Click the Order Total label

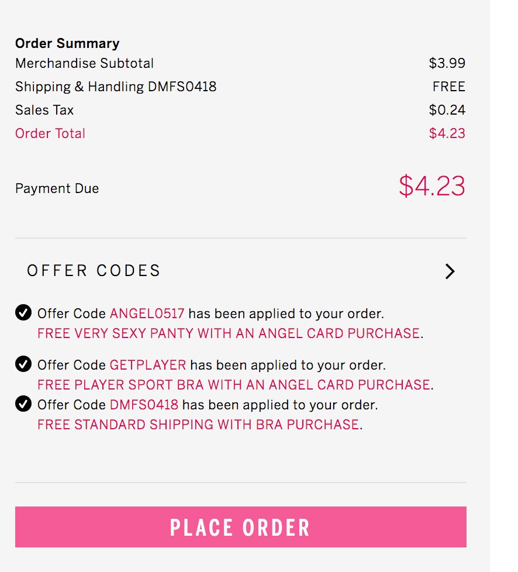click(50, 133)
